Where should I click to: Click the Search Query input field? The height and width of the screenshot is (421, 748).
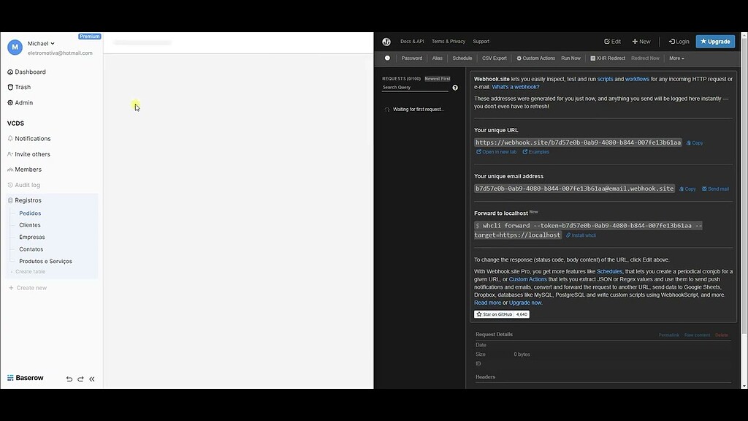coord(414,87)
